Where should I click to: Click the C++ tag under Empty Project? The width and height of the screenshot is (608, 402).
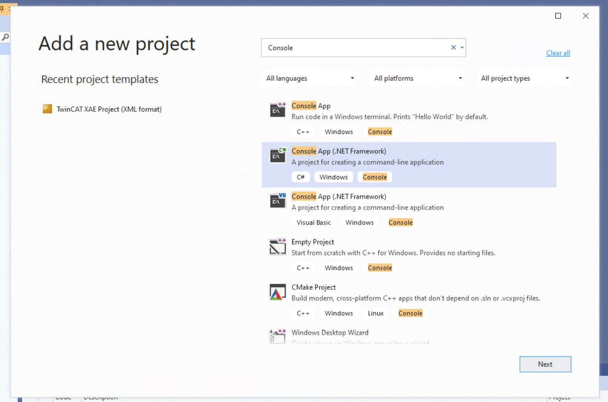(303, 268)
